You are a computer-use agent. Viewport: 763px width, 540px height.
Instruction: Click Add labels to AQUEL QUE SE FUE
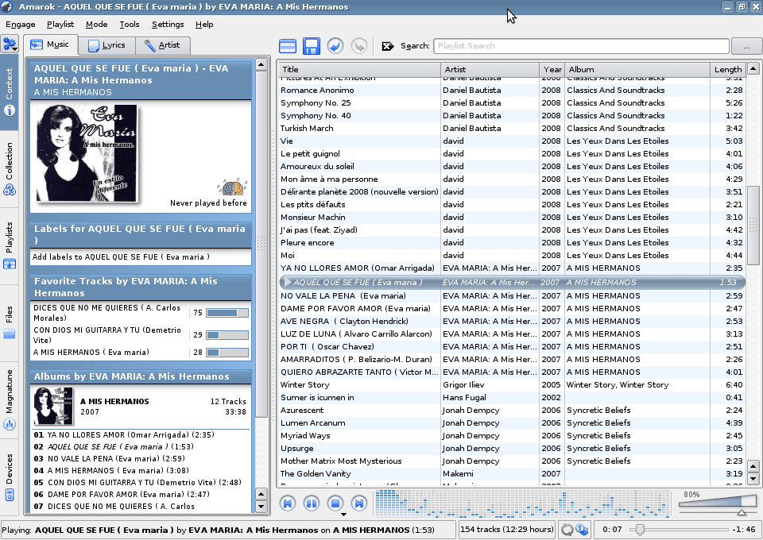point(121,257)
